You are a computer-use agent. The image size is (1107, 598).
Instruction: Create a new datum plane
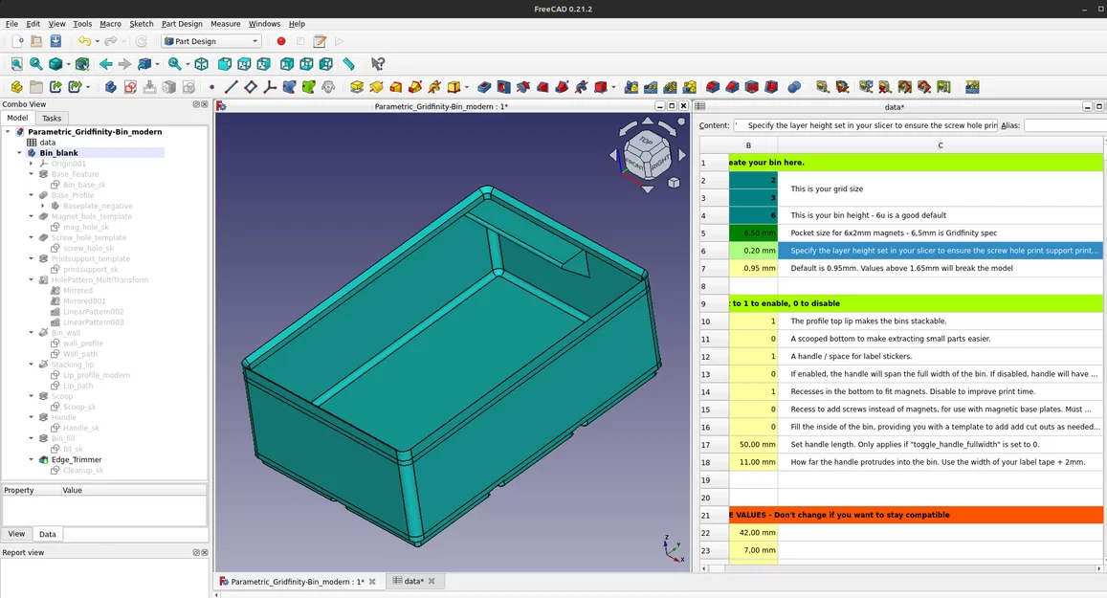pyautogui.click(x=251, y=88)
